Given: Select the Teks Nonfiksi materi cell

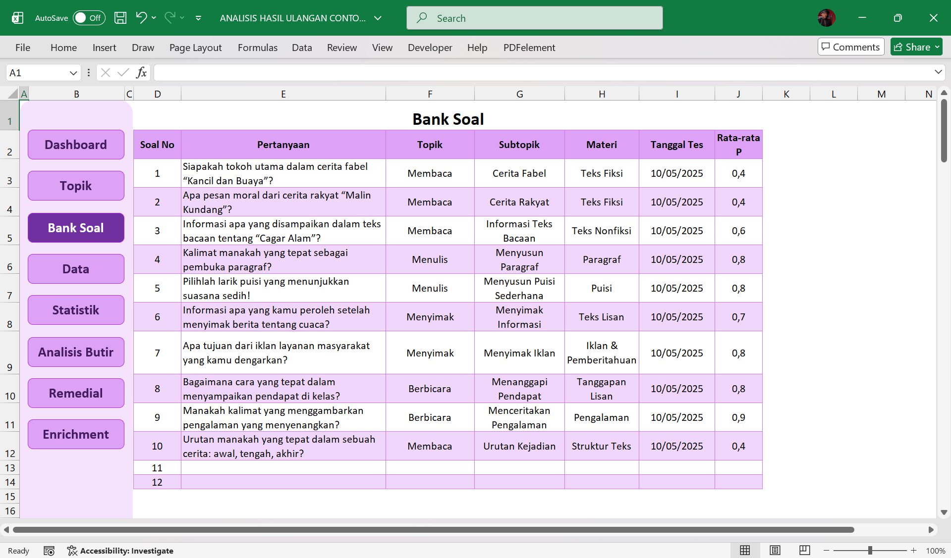Looking at the screenshot, I should point(601,231).
